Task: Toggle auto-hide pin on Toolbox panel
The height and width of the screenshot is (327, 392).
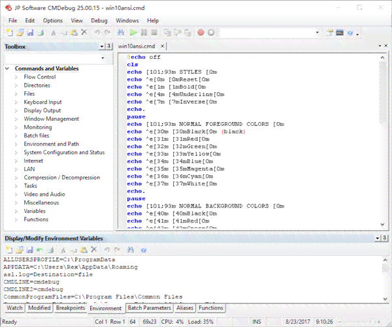Action: tap(109, 46)
